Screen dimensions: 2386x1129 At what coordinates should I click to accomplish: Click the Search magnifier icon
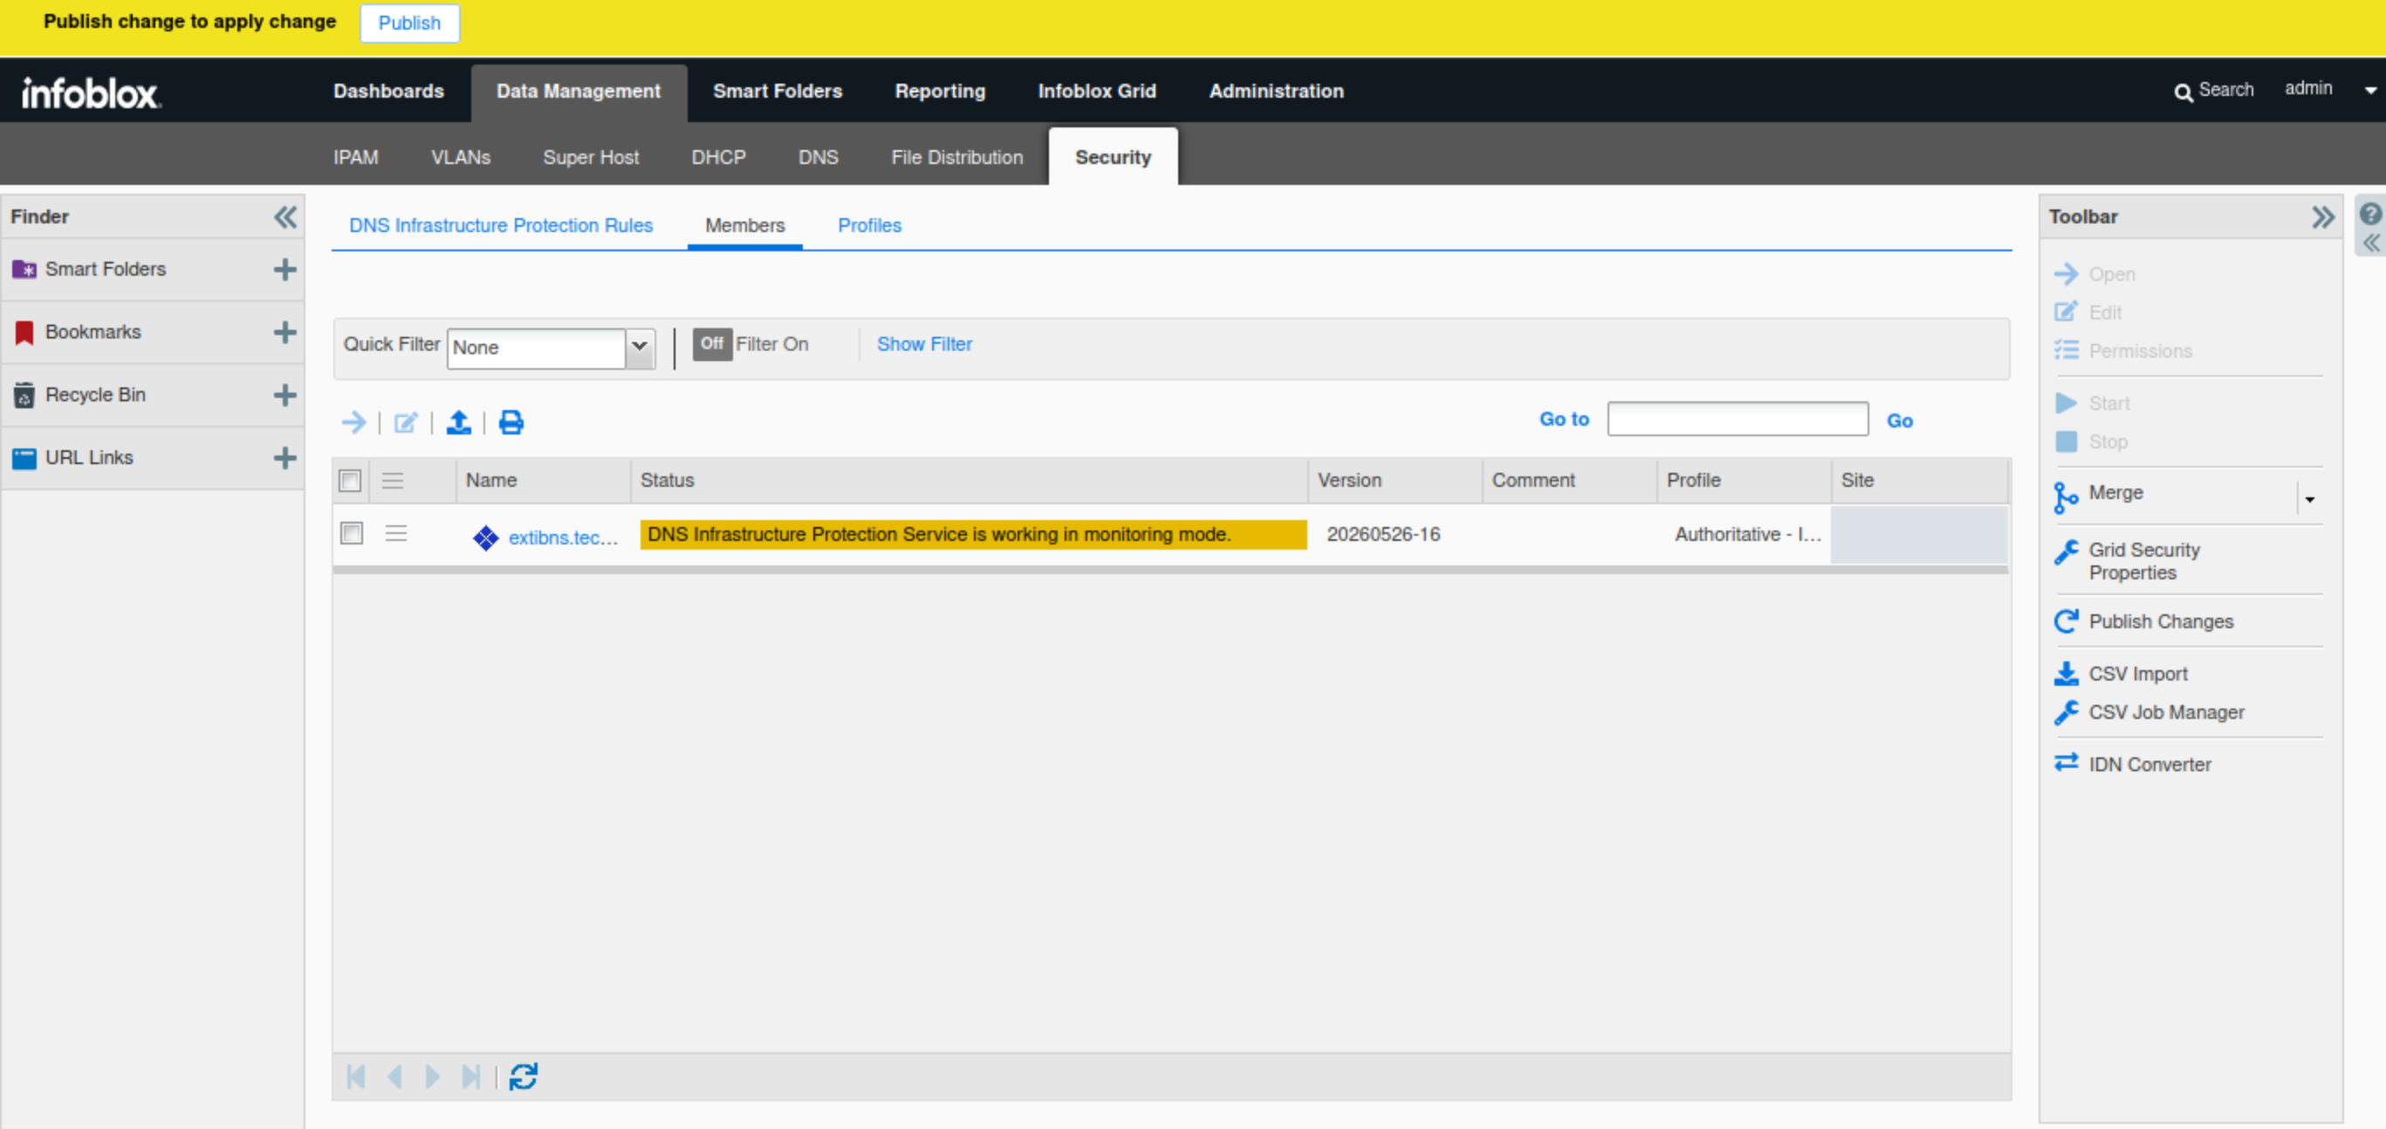pyautogui.click(x=2184, y=92)
